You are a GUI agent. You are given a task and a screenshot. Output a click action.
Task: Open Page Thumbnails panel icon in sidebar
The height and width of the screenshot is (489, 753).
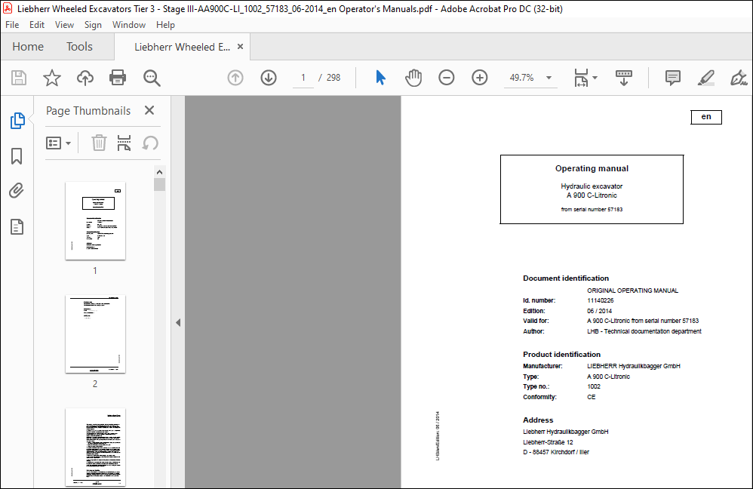point(17,121)
